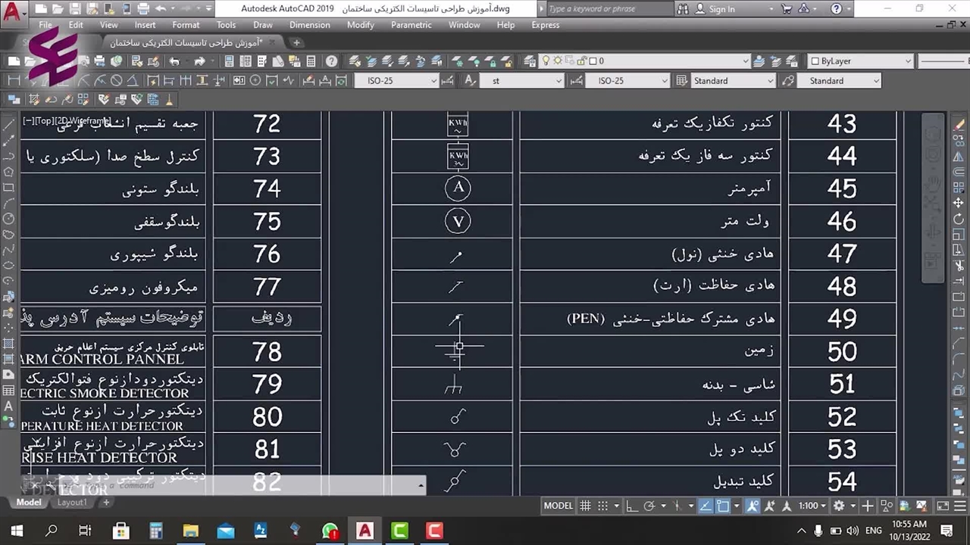Click the Center Mark dimension icon

pyautogui.click(x=255, y=81)
